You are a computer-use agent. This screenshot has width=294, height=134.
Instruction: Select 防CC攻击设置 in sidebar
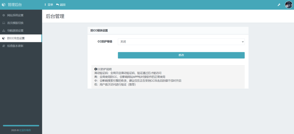point(21,38)
